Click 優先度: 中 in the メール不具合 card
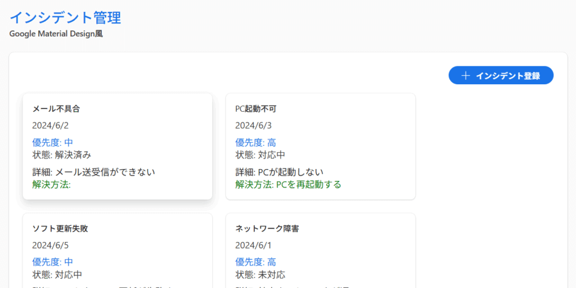This screenshot has height=288, width=576. click(x=52, y=143)
